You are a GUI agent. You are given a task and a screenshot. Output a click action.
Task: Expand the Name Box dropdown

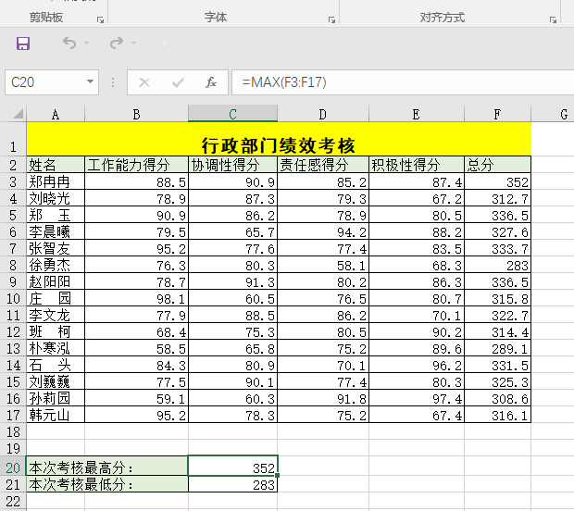[x=90, y=81]
